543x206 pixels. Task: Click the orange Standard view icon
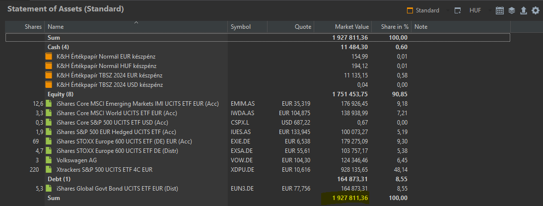click(x=410, y=11)
